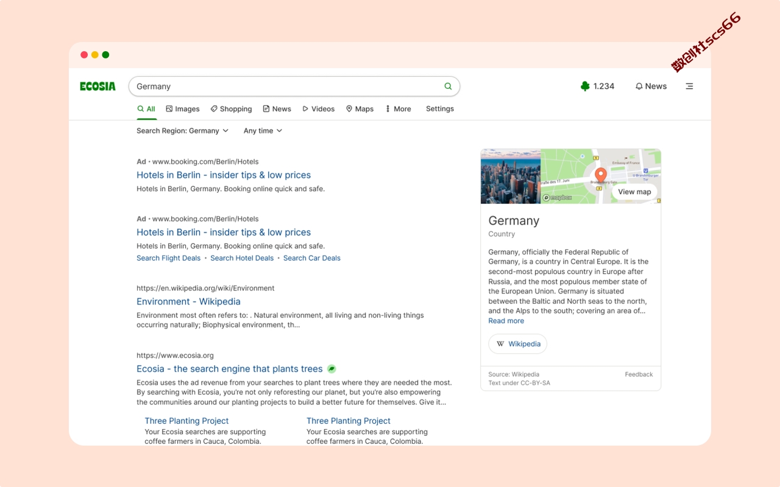The height and width of the screenshot is (487, 780).
Task: Expand Search Region: Germany dropdown
Action: 182,131
